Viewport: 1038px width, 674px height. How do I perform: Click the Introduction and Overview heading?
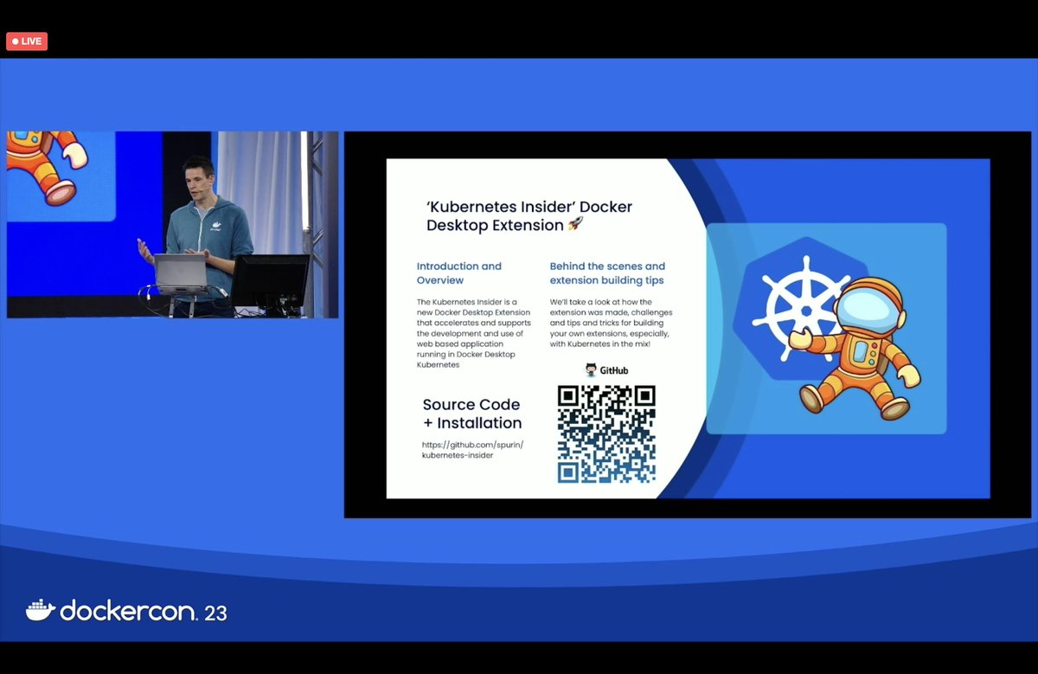pyautogui.click(x=459, y=273)
